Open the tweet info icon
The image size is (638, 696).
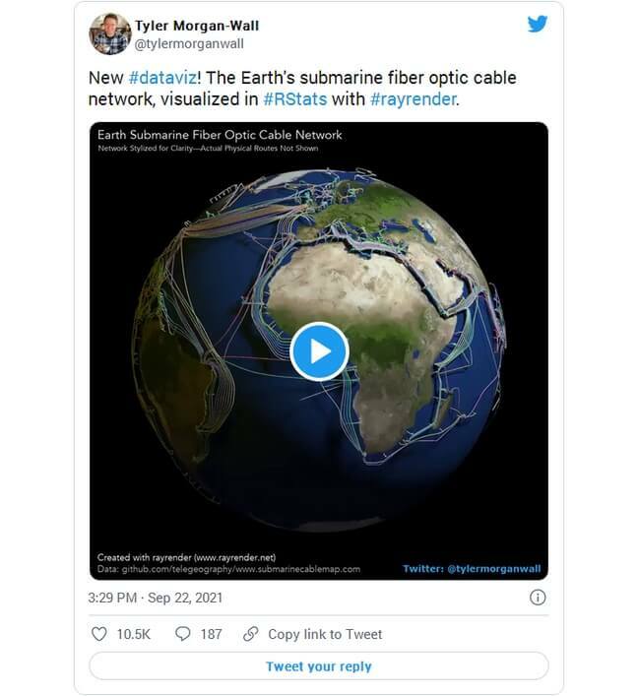coord(538,598)
